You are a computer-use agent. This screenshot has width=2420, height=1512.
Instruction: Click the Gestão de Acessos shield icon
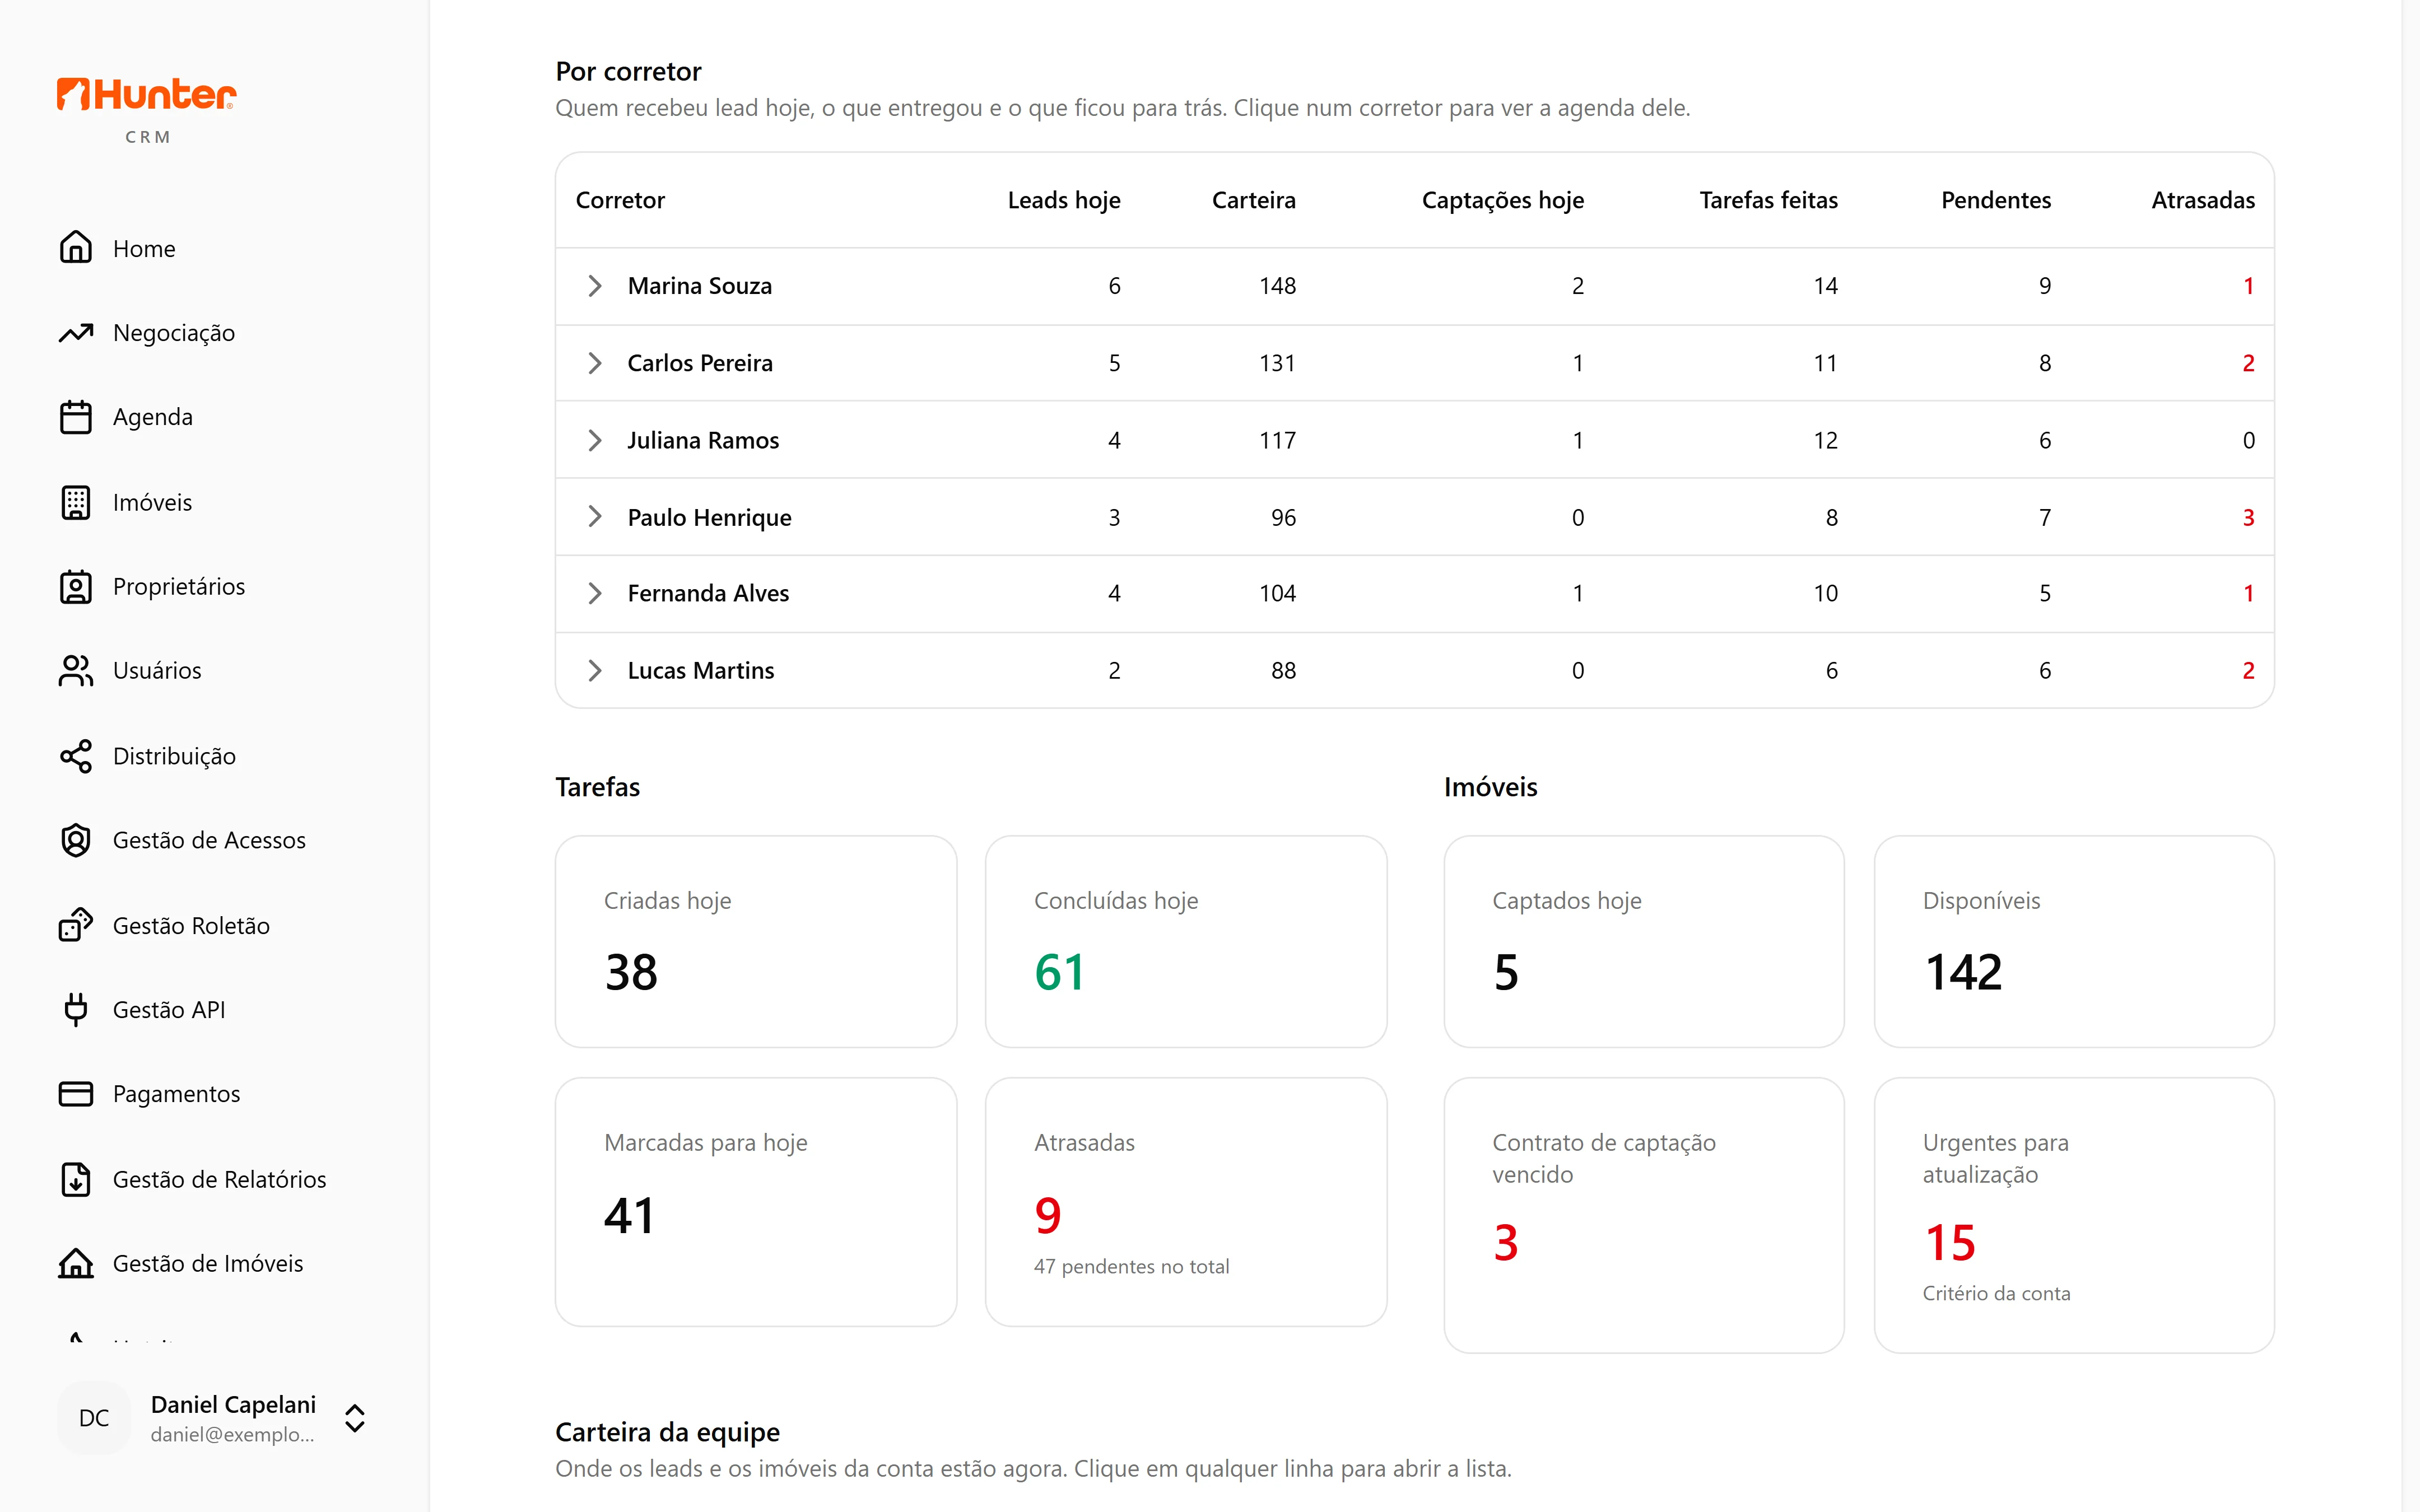(76, 840)
